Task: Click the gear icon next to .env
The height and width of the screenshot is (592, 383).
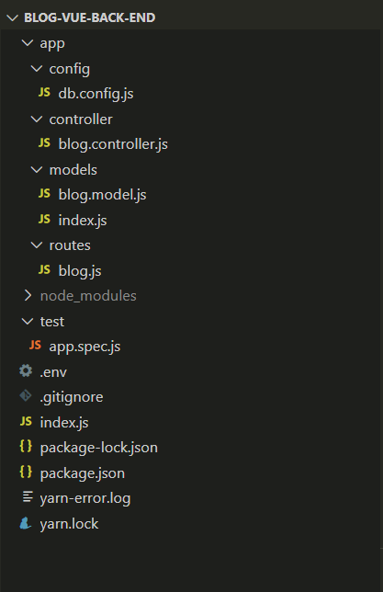Action: 26,370
